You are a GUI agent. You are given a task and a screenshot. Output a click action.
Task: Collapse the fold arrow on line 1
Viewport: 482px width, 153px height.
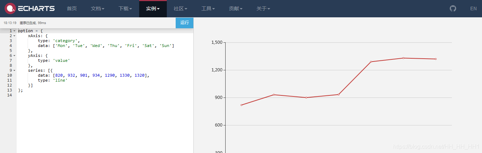[14, 31]
